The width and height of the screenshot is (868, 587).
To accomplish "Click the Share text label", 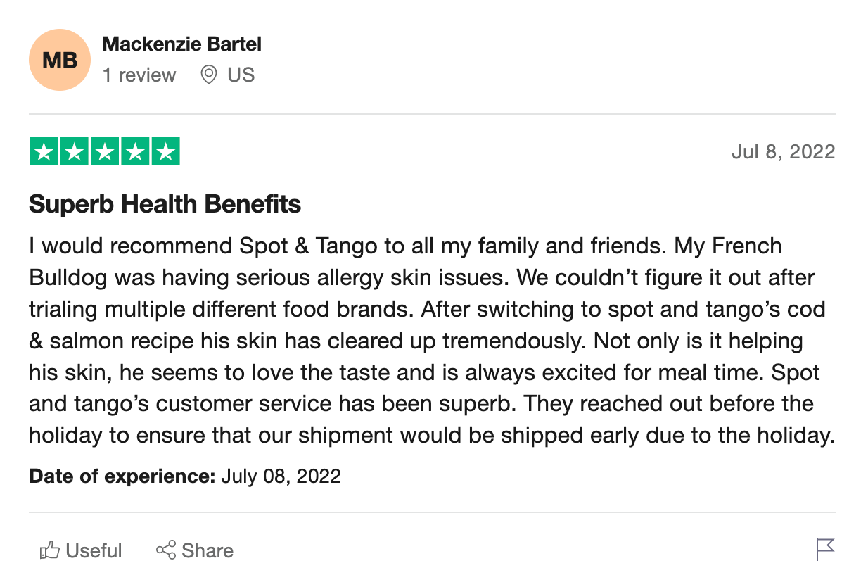I will coord(208,550).
